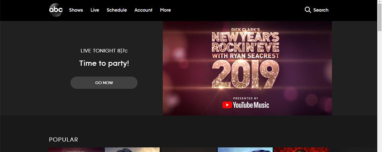Click the Search text label
Image resolution: width=382 pixels, height=152 pixels.
click(x=321, y=10)
